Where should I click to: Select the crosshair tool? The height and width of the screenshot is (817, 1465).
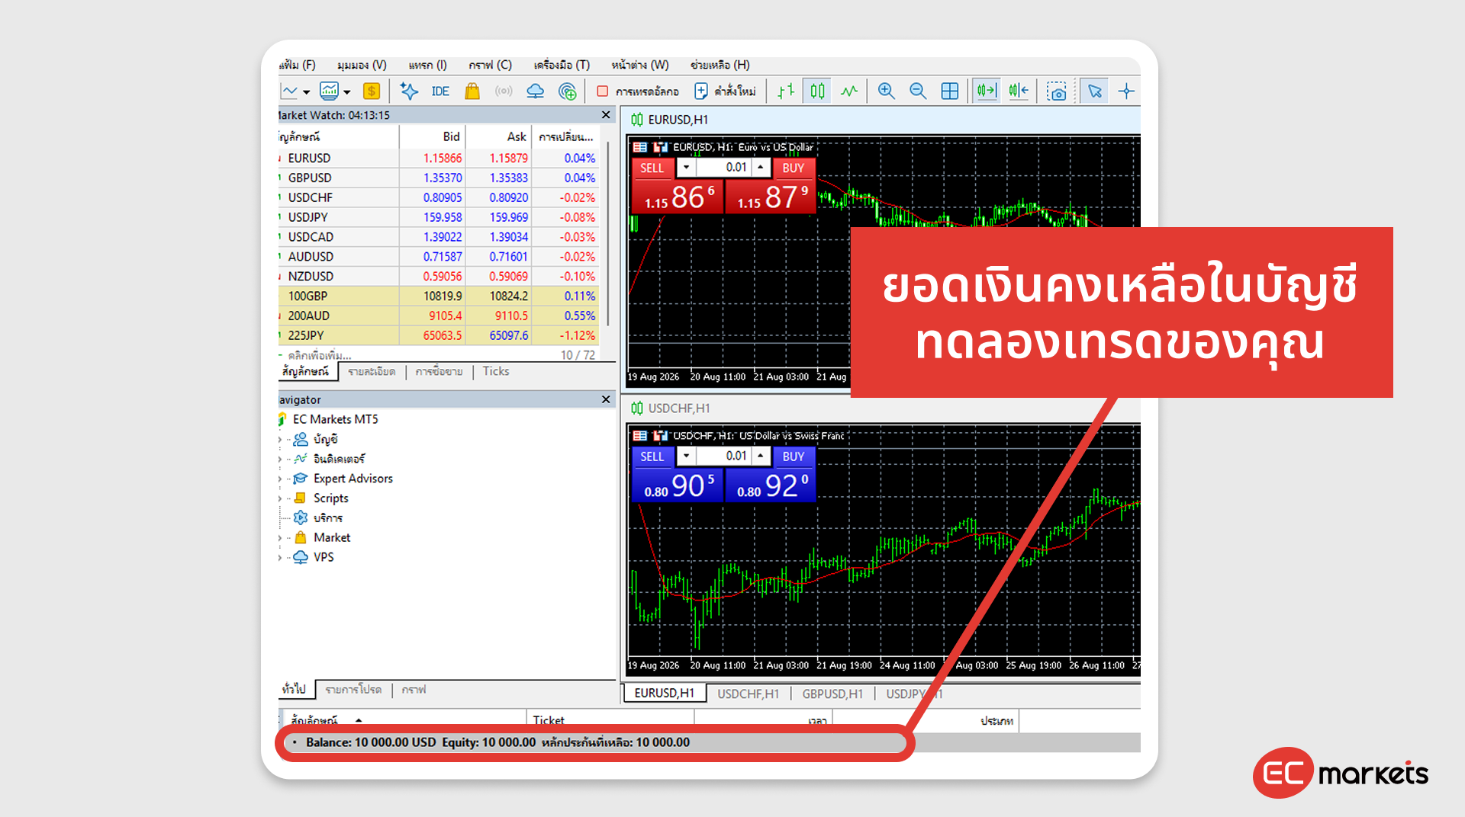pos(1126,91)
